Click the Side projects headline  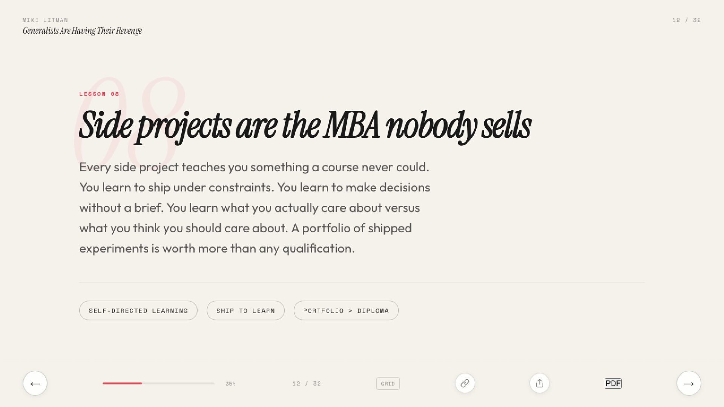(305, 125)
